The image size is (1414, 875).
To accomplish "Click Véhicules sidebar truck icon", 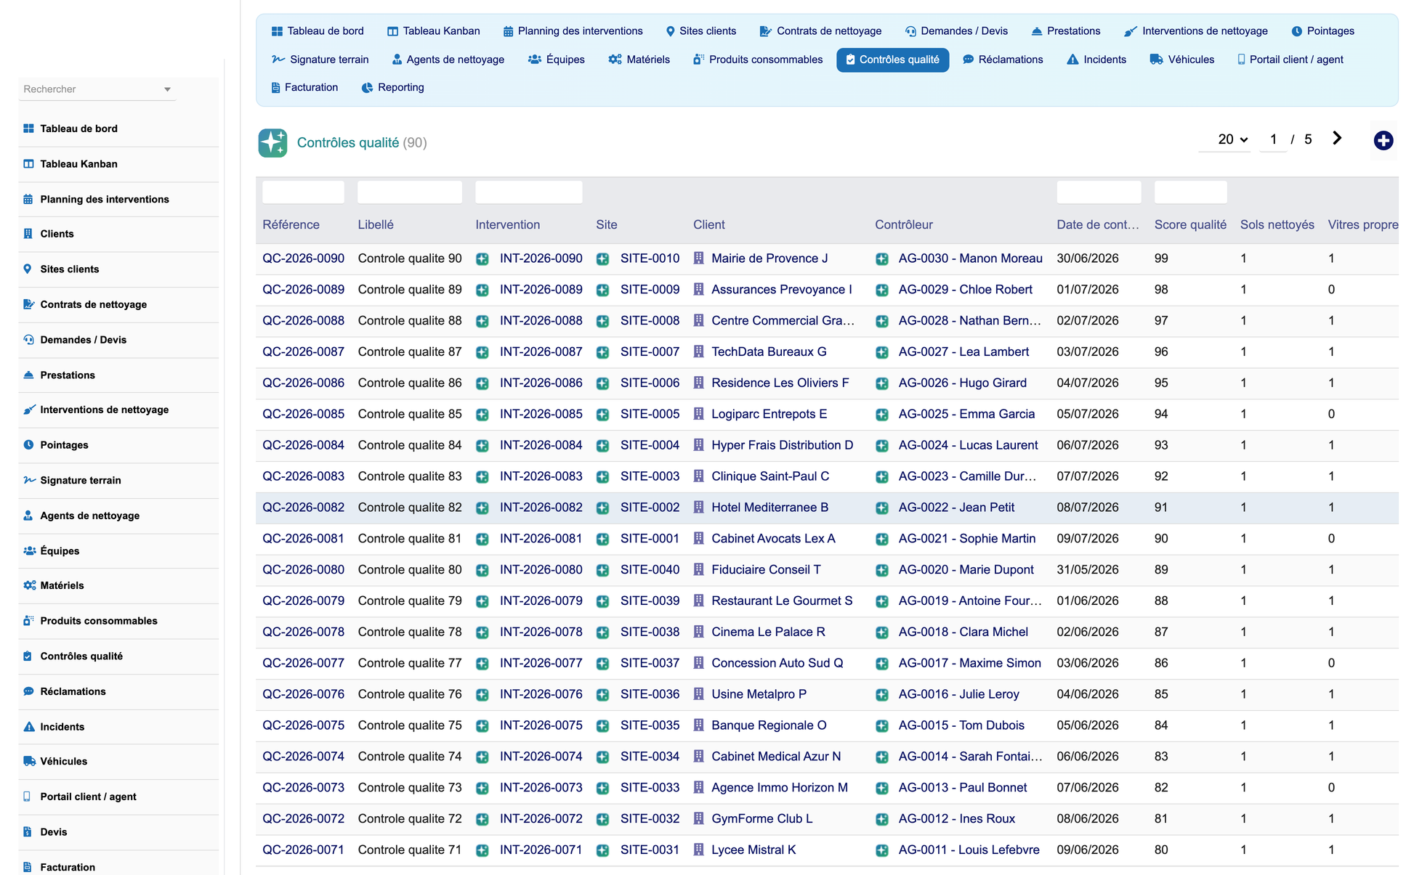I will click(x=29, y=761).
